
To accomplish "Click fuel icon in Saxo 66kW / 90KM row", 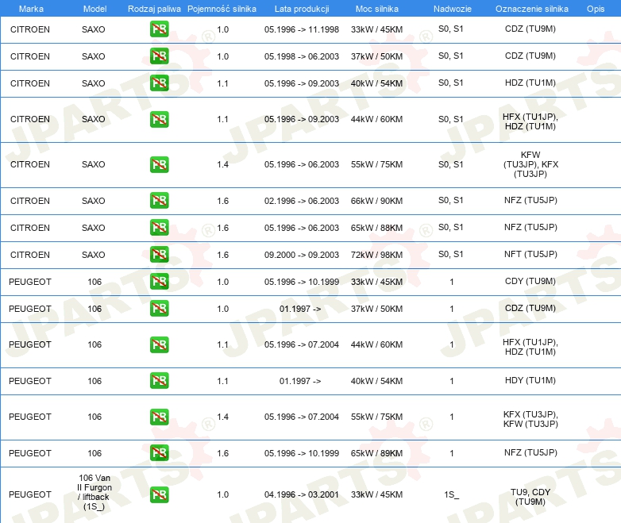I will (159, 200).
